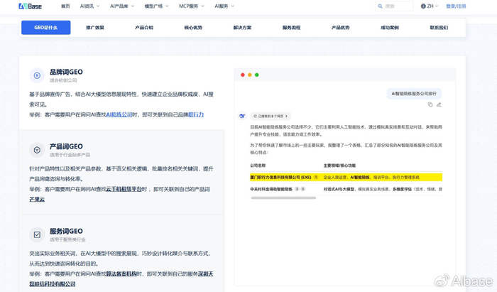
Task: Click the search magnifier icon
Action: pos(381,6)
